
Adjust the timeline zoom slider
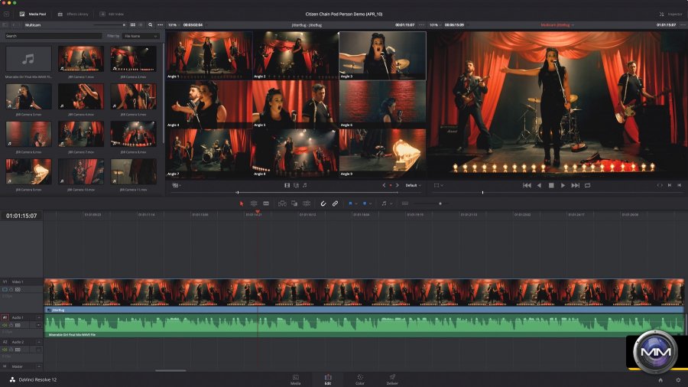440,203
